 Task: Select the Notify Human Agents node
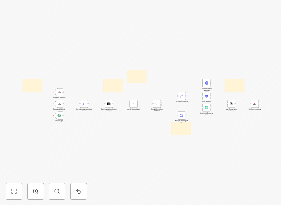pos(182,116)
